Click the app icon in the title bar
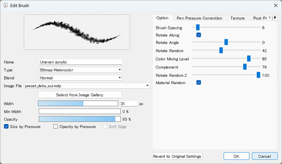The height and width of the screenshot is (164, 282). click(6, 6)
